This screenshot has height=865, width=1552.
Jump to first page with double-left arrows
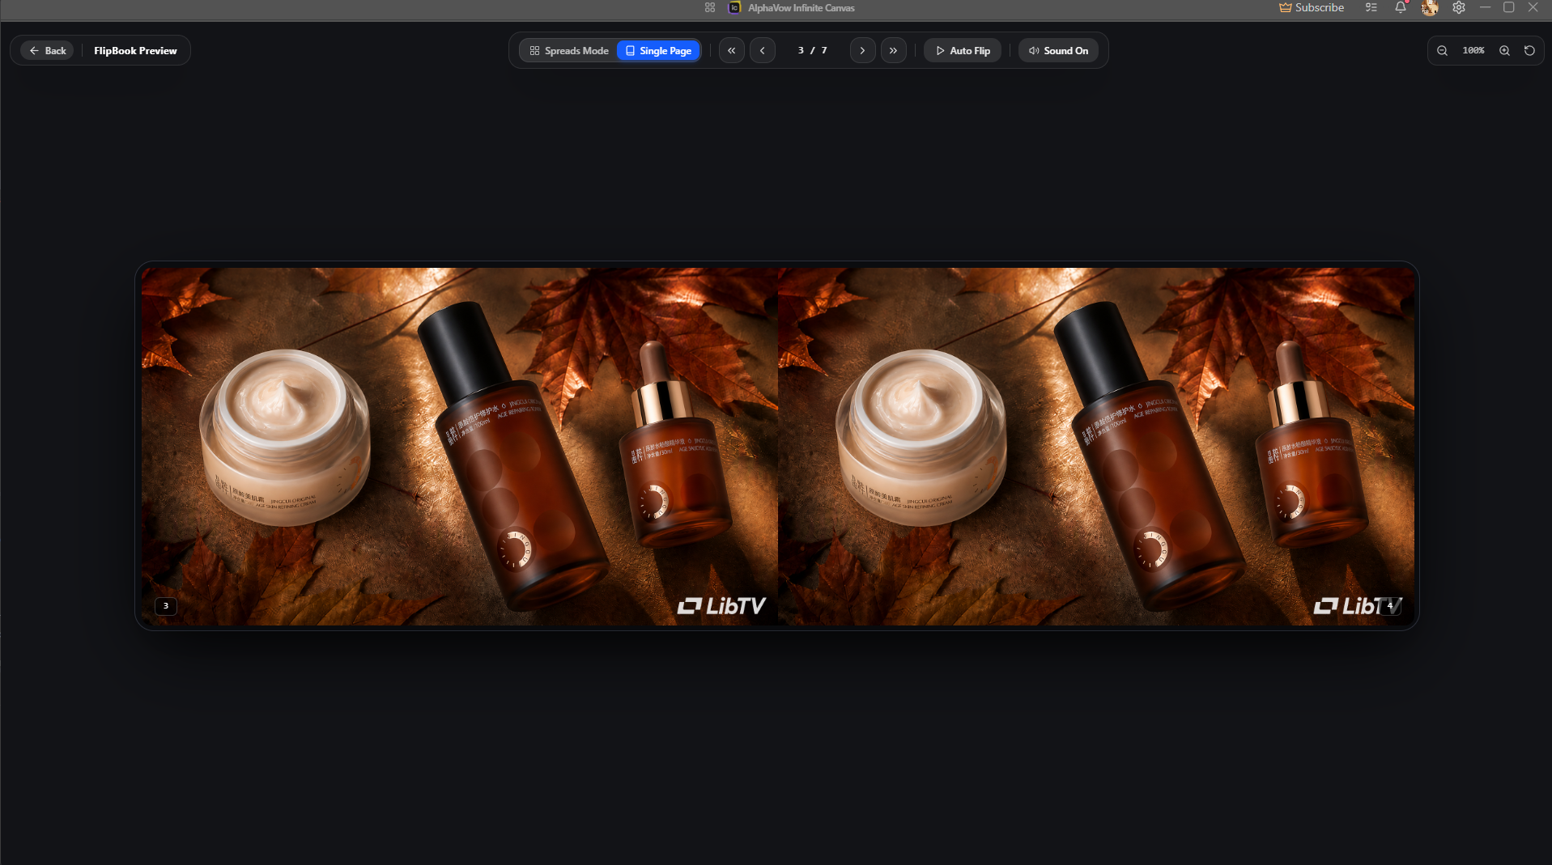tap(731, 50)
